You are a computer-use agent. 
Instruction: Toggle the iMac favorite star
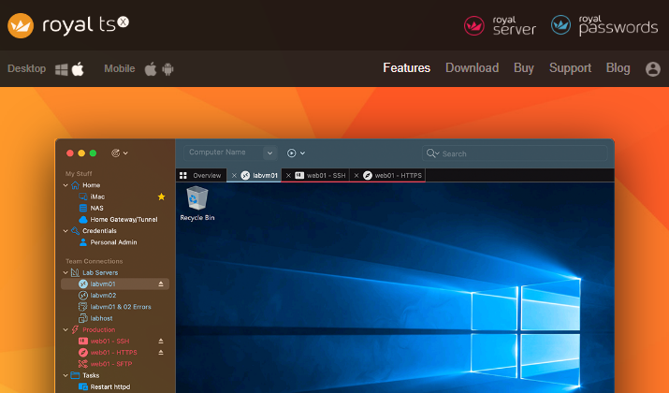(x=161, y=196)
